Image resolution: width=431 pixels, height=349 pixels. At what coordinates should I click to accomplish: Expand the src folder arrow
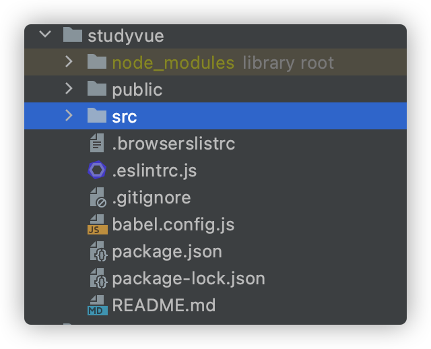click(69, 115)
